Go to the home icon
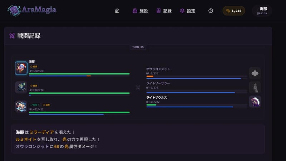 117,11
